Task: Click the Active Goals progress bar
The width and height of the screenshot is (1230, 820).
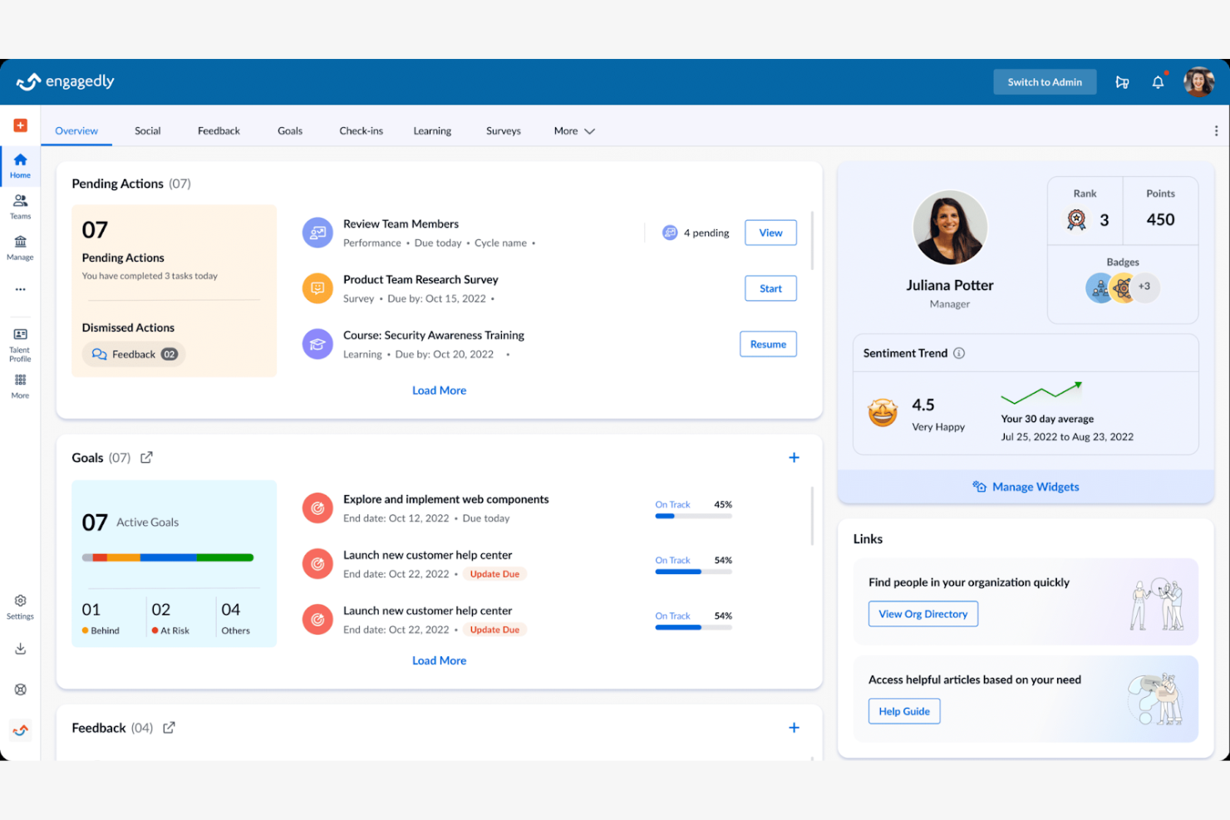Action: pos(168,557)
